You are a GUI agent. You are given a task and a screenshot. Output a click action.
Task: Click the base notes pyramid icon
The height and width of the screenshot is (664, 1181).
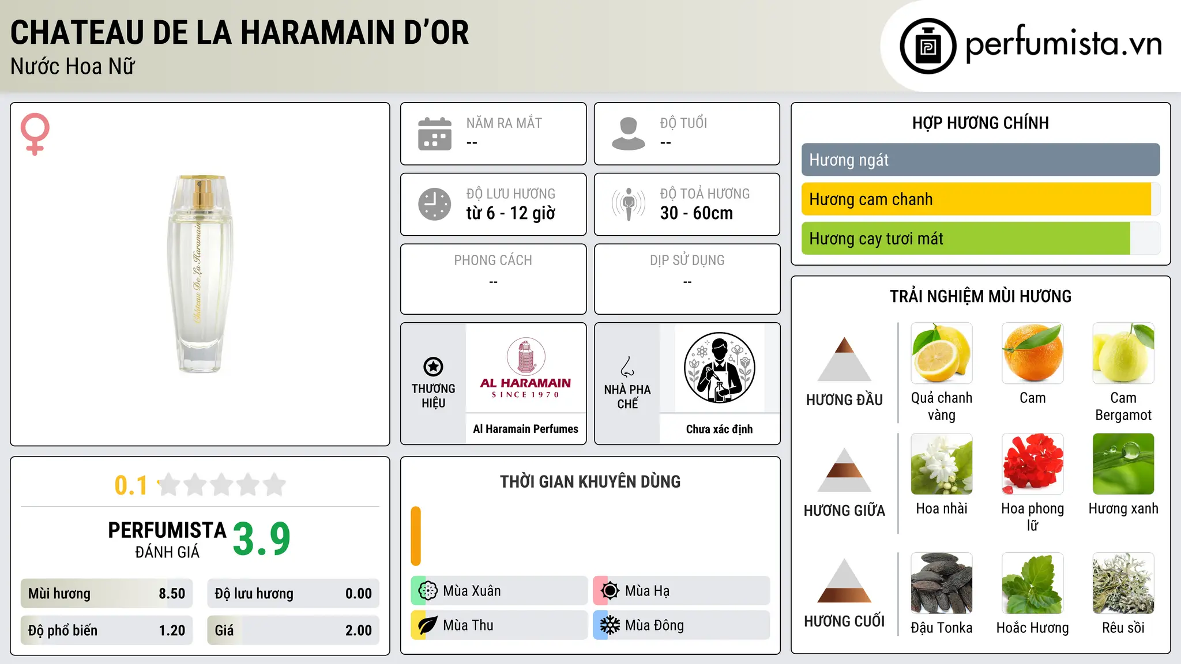pos(844,580)
